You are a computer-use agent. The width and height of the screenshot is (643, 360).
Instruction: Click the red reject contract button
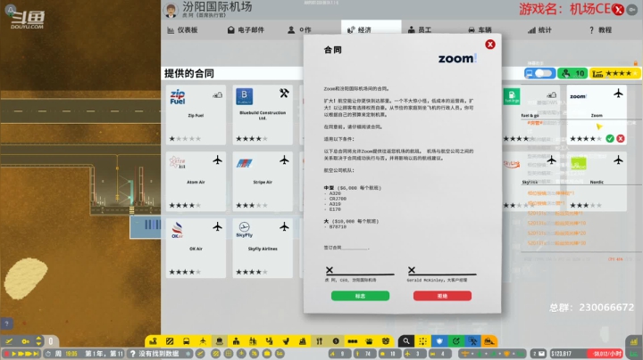(442, 296)
